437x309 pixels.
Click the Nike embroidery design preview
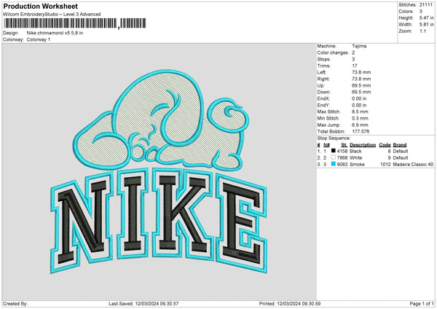159,171
